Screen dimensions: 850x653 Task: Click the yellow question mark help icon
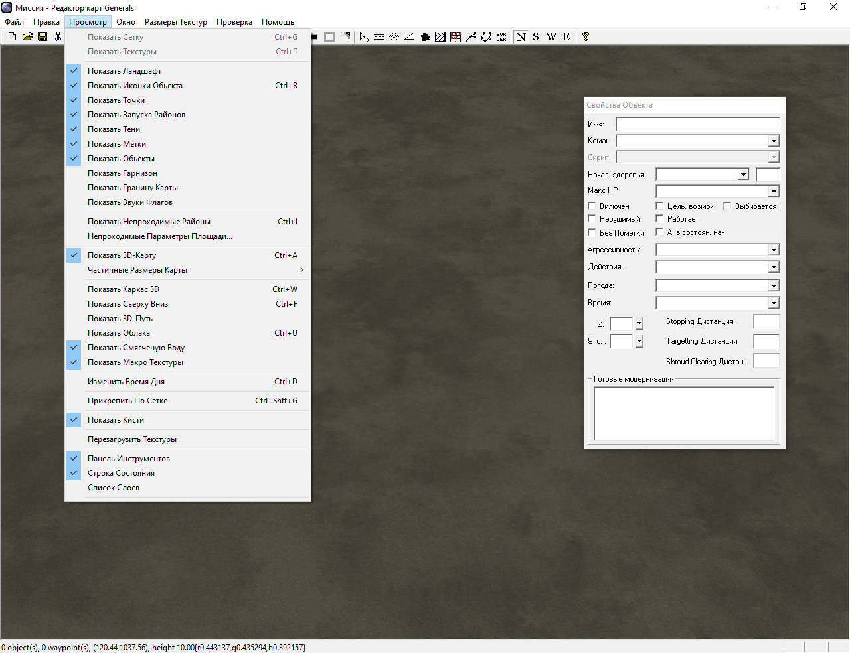coord(585,36)
